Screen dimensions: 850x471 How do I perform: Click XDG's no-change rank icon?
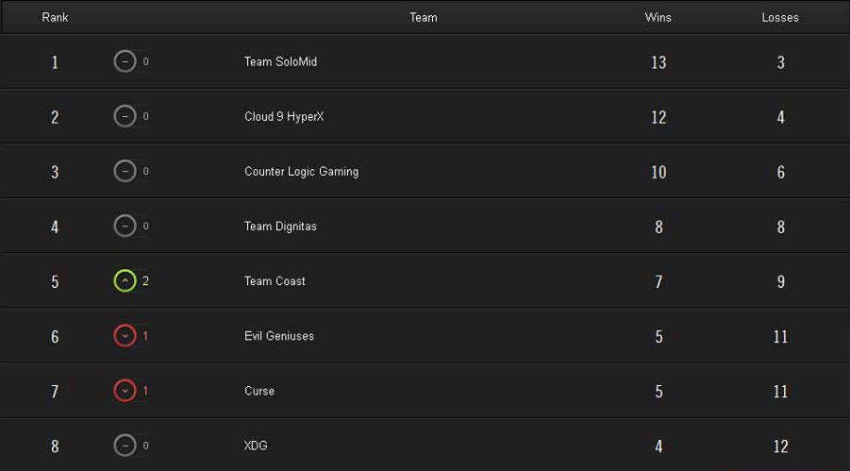(x=125, y=446)
